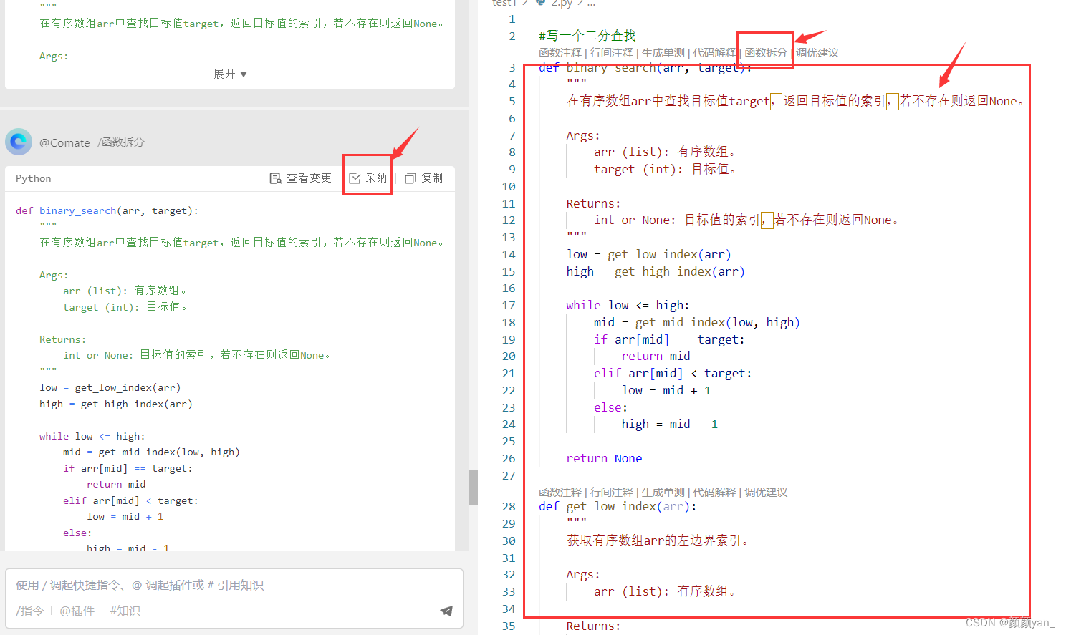Image resolution: width=1066 pixels, height=635 pixels.
Task: Click 生成单测 above binary_search
Action: pyautogui.click(x=663, y=52)
